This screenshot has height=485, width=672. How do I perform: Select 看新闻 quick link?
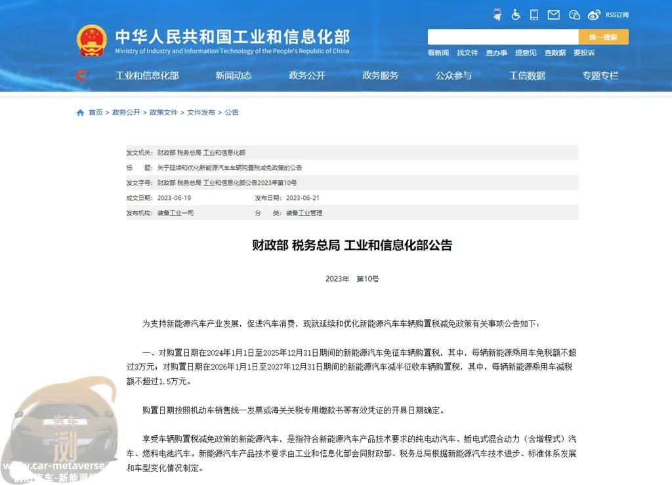pos(438,52)
